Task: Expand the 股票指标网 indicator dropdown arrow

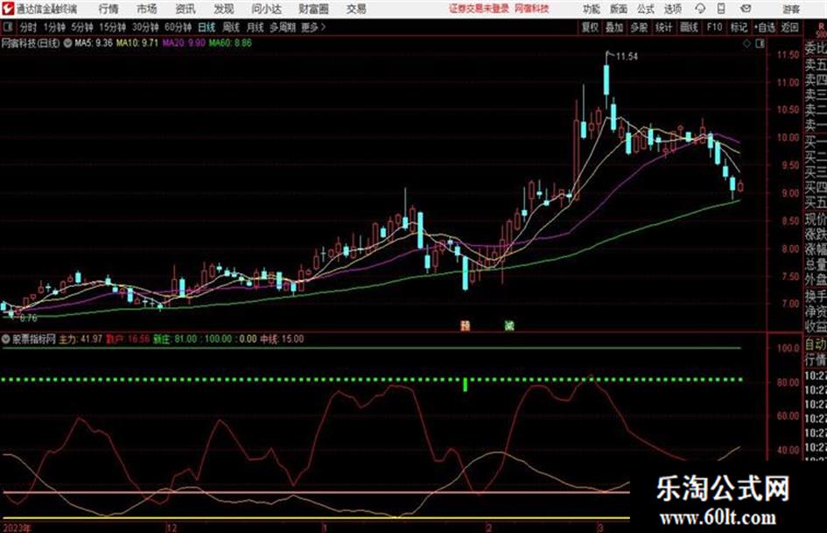Action: point(6,339)
